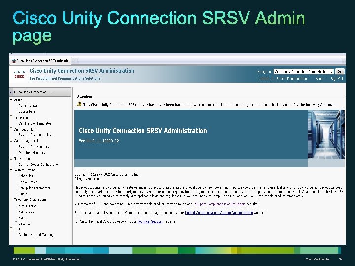Sign out using the Sign Out link
The image size is (355, 266).
click(x=337, y=79)
